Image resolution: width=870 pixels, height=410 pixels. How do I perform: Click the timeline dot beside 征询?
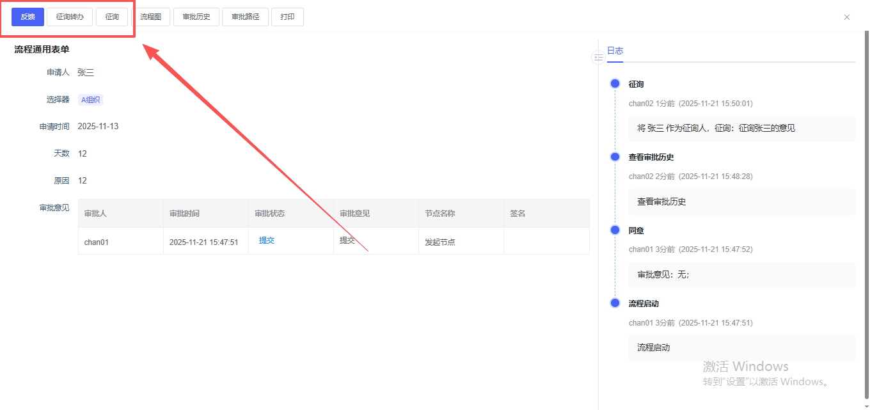(x=615, y=84)
